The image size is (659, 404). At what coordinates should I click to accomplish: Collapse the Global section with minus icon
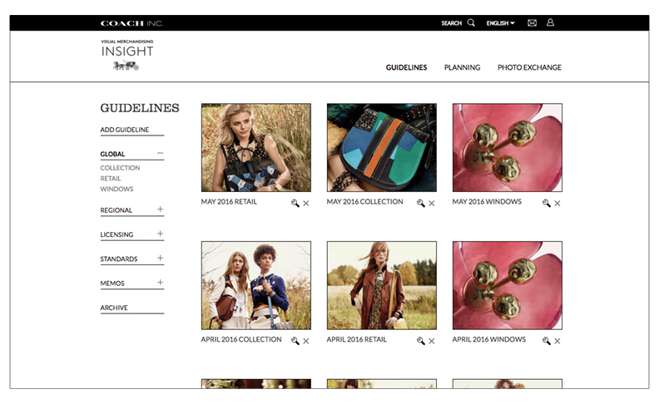pyautogui.click(x=160, y=153)
